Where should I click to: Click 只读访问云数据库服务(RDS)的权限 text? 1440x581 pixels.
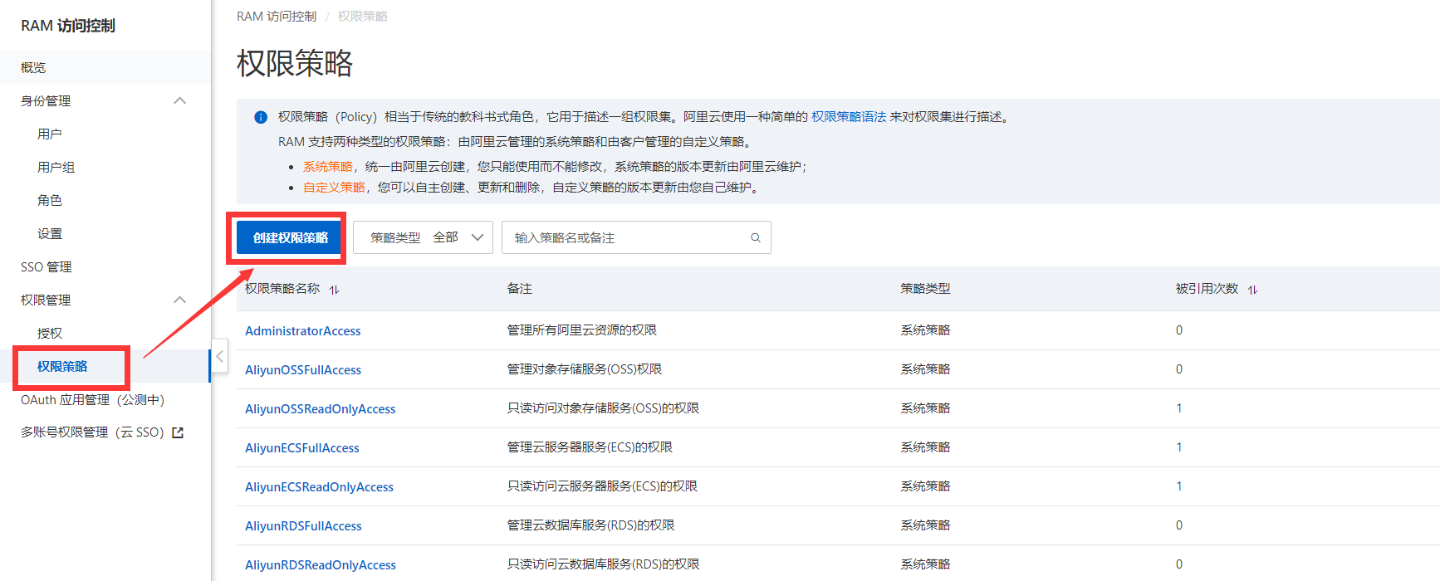click(604, 564)
